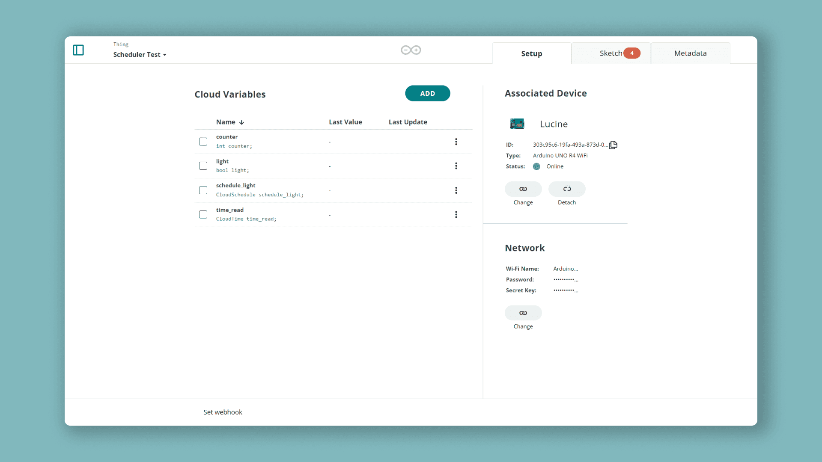This screenshot has height=462, width=822.
Task: Open options menu for time_read variable
Action: (456, 214)
